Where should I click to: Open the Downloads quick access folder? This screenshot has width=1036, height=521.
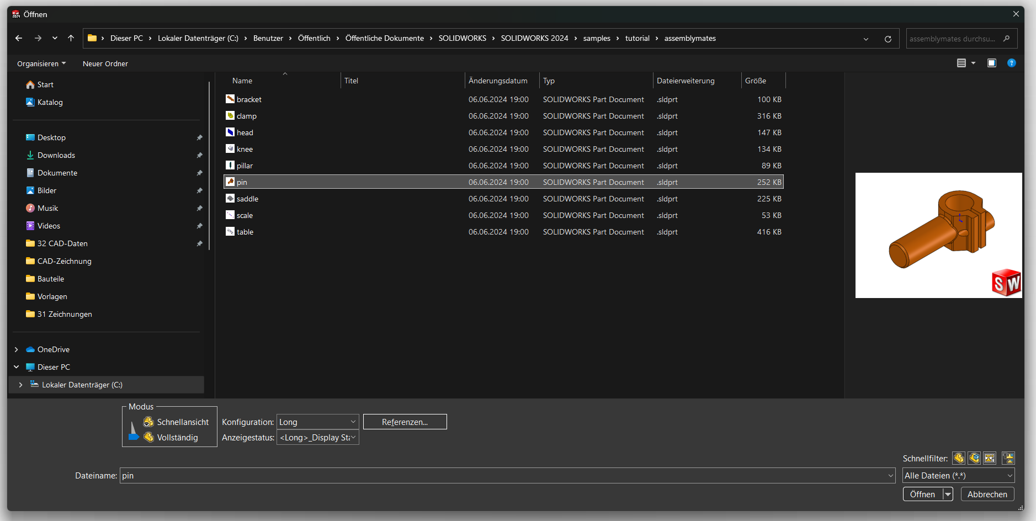pos(50,155)
